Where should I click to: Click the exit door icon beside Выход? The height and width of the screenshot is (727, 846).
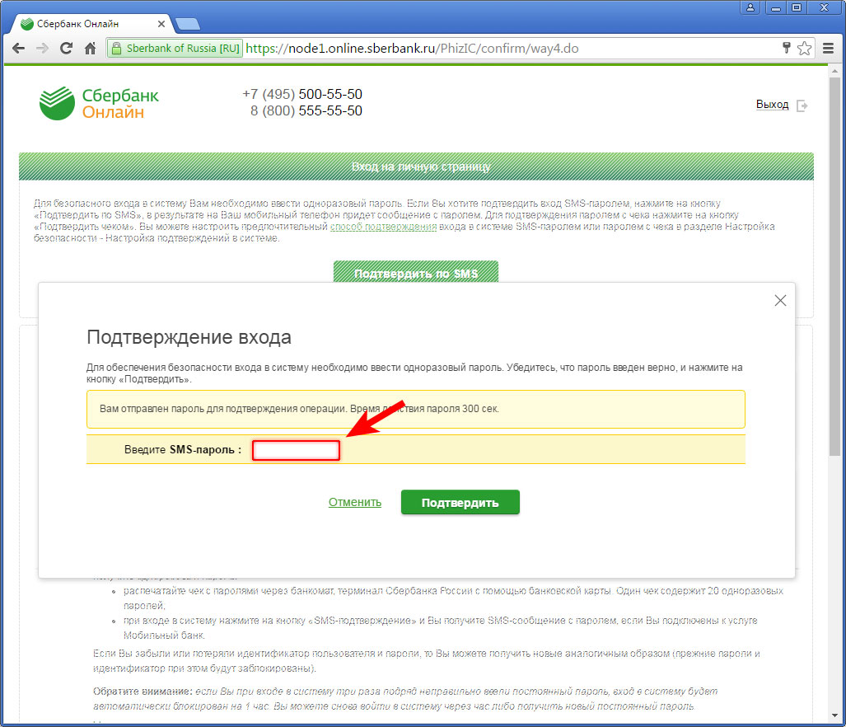802,106
